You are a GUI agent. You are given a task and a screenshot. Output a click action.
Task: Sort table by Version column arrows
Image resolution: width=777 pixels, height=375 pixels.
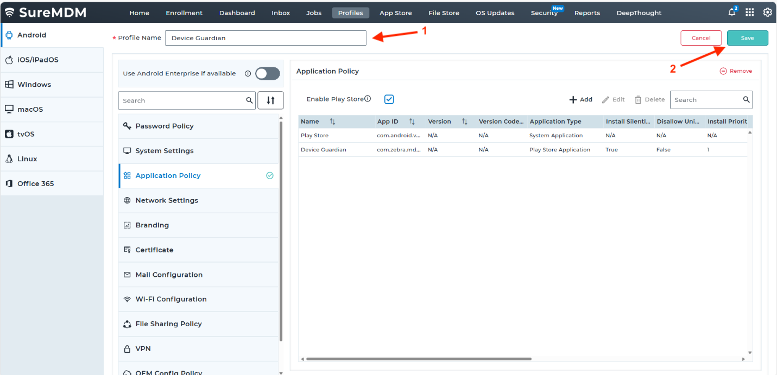click(465, 122)
